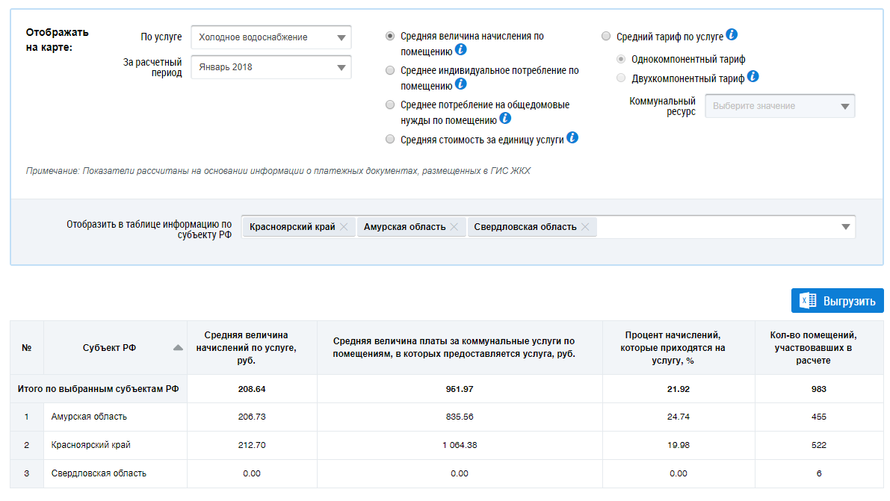Click info icon next to Средняя величина начисления

pos(461,50)
